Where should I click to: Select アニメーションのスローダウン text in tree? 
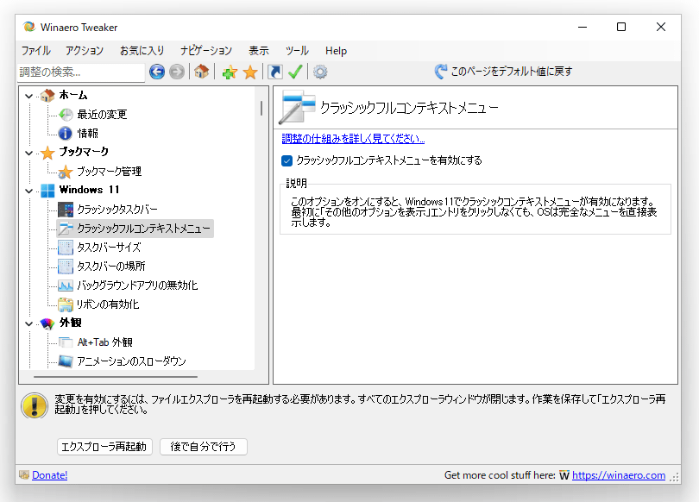[x=131, y=361]
